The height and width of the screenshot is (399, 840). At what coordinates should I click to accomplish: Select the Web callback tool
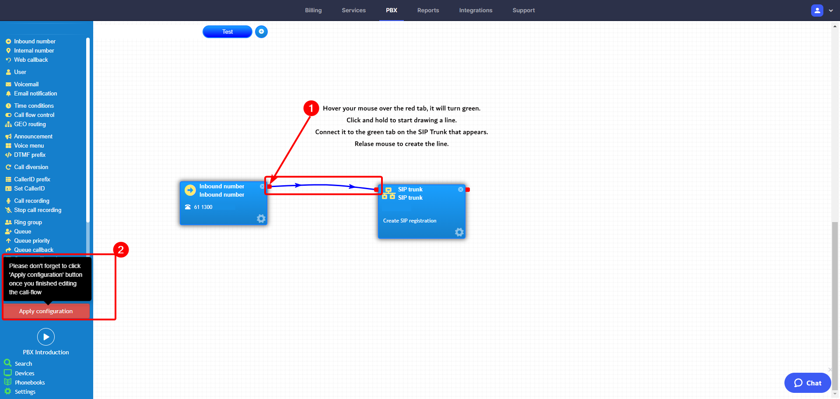pos(31,60)
